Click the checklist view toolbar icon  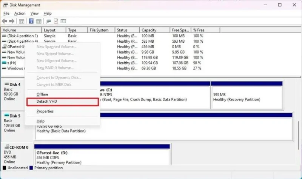click(63, 21)
